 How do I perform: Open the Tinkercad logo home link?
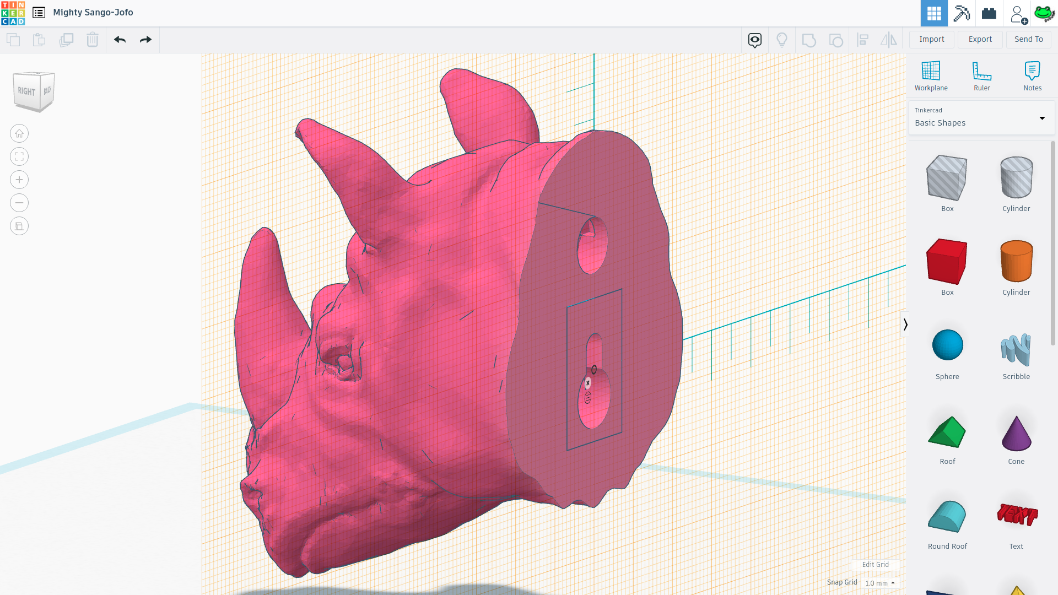coord(13,13)
